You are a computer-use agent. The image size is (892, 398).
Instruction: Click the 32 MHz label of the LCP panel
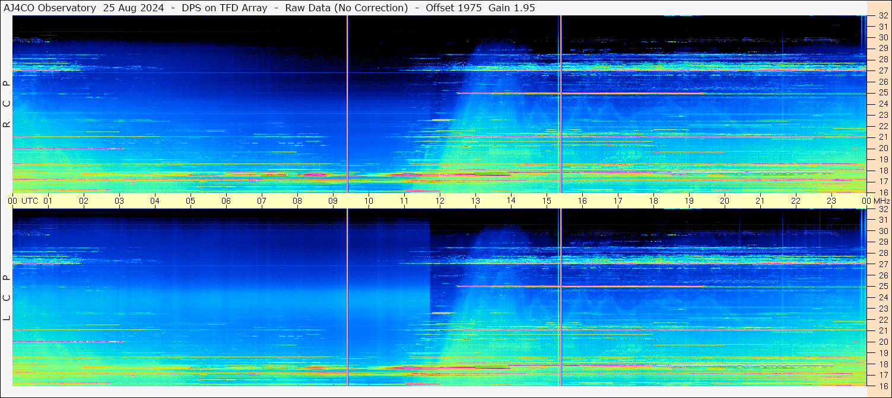[883, 209]
